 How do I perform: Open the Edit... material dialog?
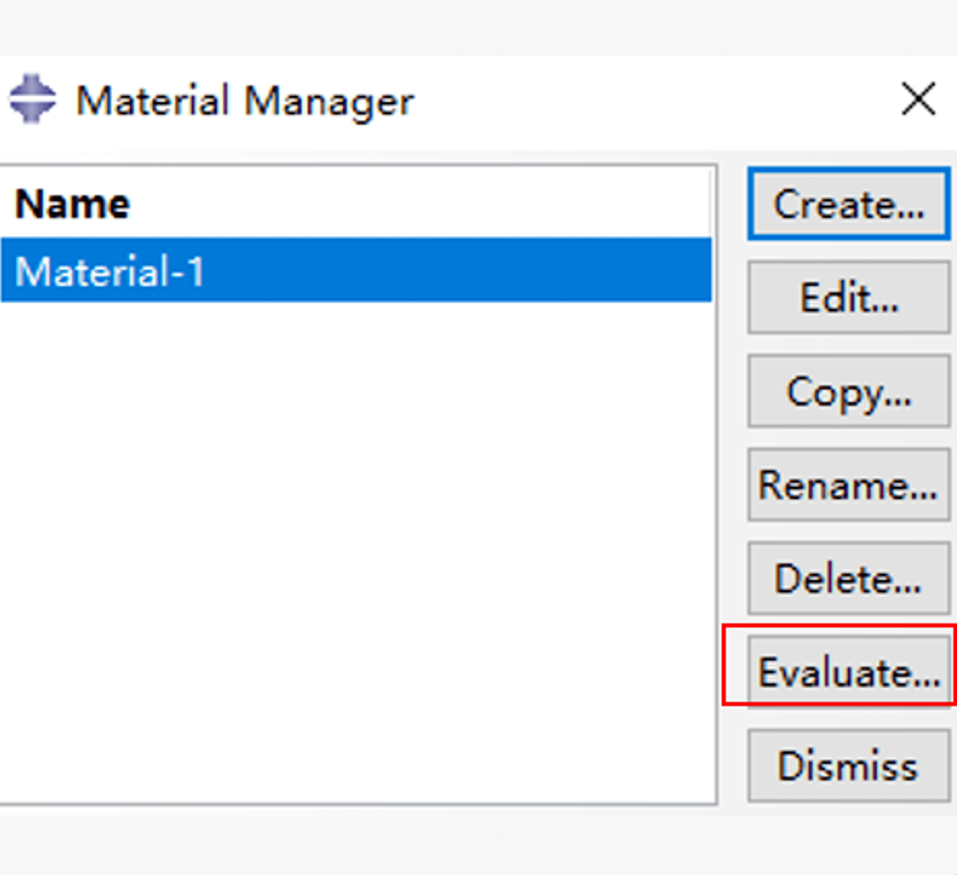point(848,297)
